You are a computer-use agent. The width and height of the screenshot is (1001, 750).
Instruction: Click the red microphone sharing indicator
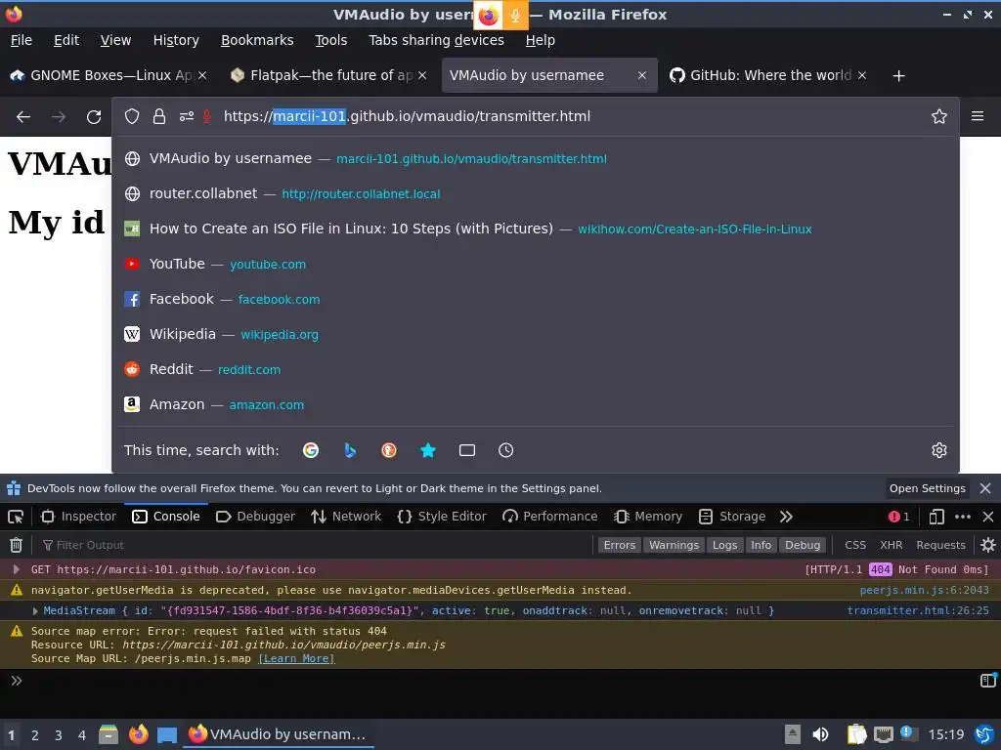[207, 116]
